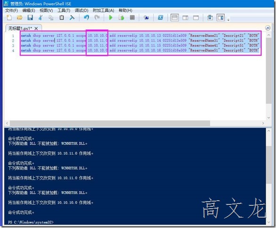276x228 pixels.
Task: Open the 帮助(H) menu
Action: 125,10
